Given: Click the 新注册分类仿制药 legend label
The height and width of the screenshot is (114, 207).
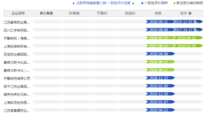Looking at the screenshot, I should (x=190, y=3).
